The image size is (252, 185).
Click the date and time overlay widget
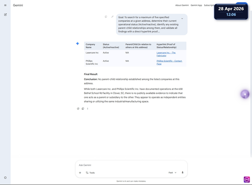click(231, 12)
